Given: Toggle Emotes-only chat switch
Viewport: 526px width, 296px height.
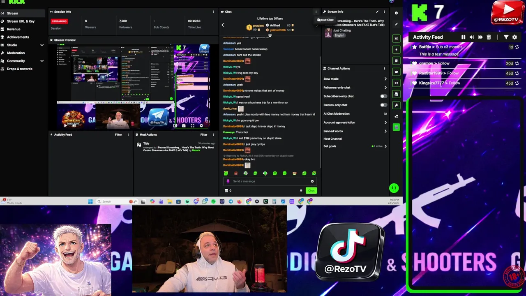Looking at the screenshot, I should (x=383, y=105).
